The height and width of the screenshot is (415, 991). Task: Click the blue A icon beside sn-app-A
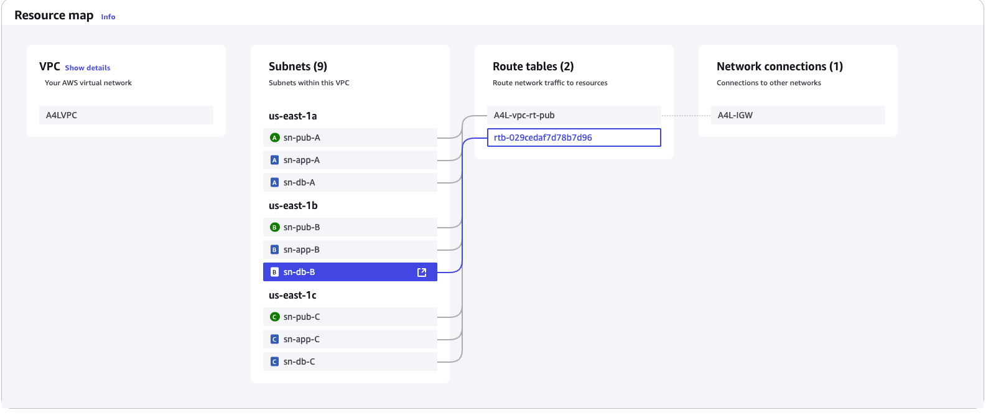[274, 160]
